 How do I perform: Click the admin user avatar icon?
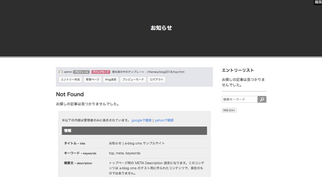pyautogui.click(x=61, y=72)
